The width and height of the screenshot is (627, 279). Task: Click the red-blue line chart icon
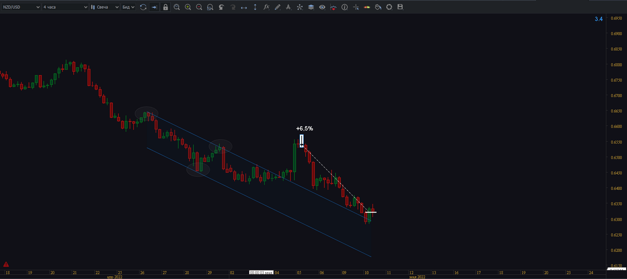coord(333,7)
